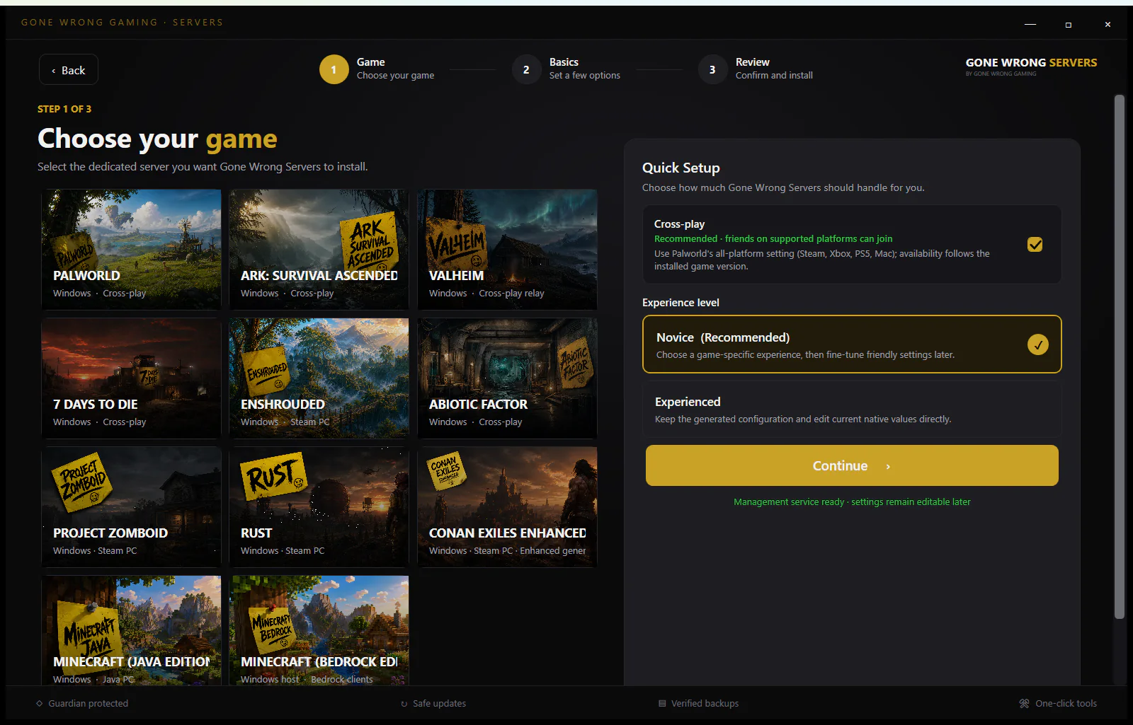Choose the ABIOTIC FACTOR card title

[x=478, y=405]
